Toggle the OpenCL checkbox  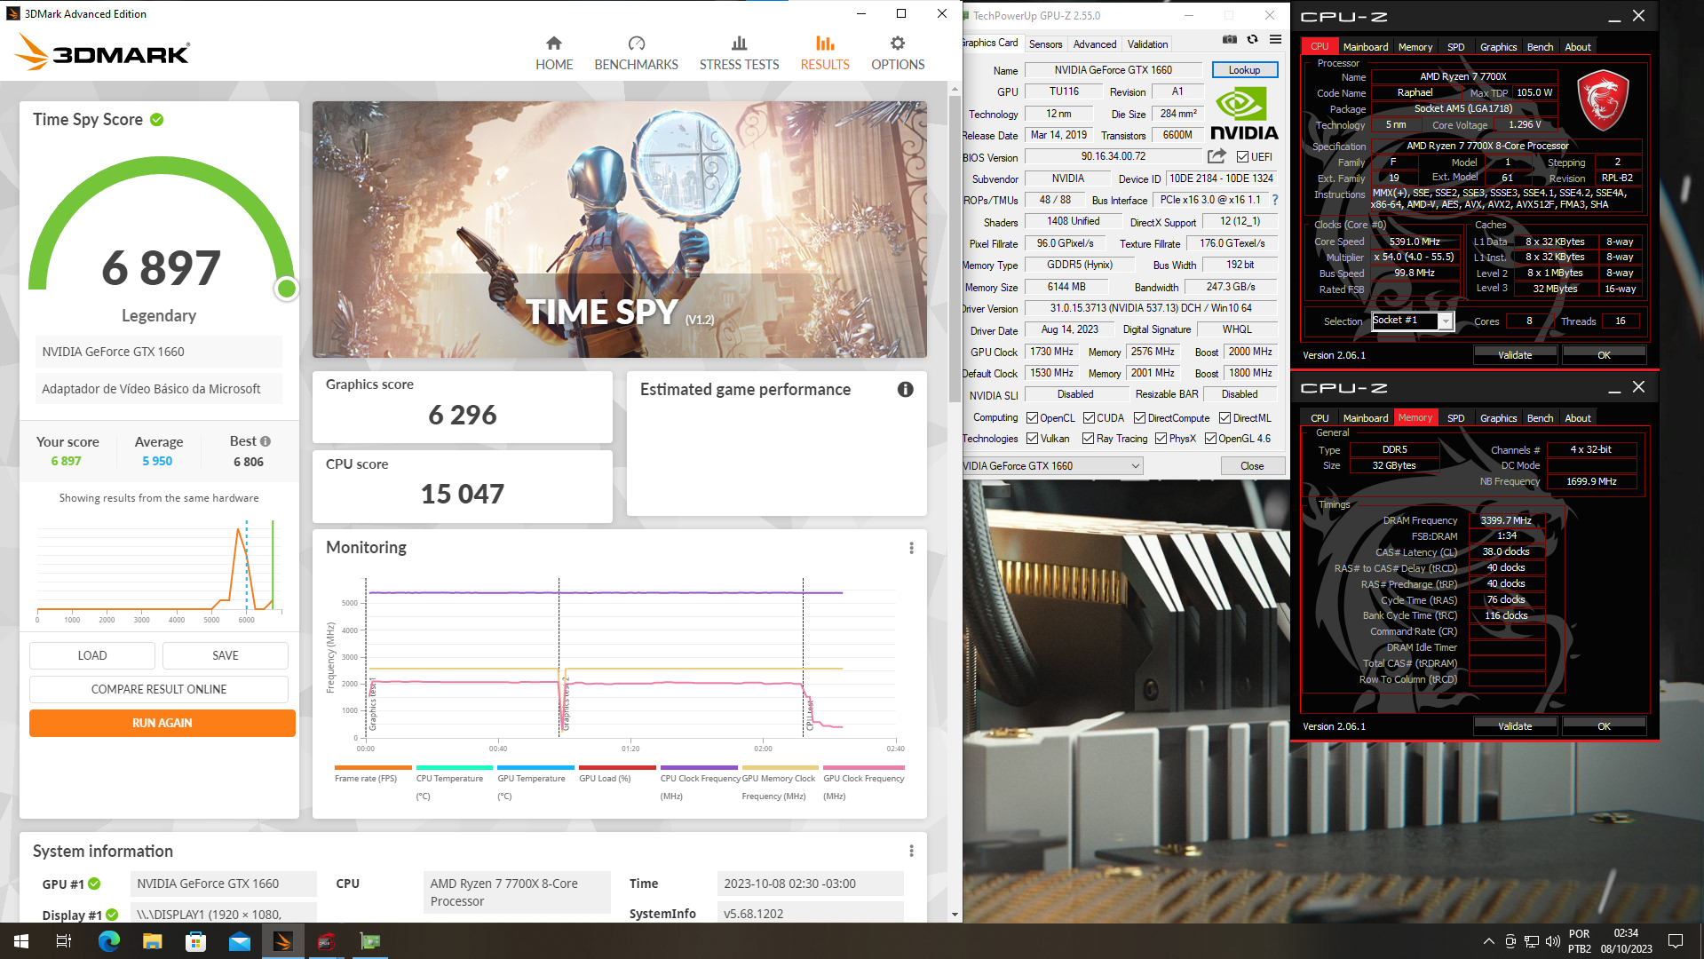tap(1032, 418)
